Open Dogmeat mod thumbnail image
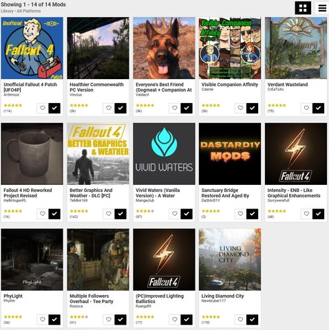 point(164,48)
